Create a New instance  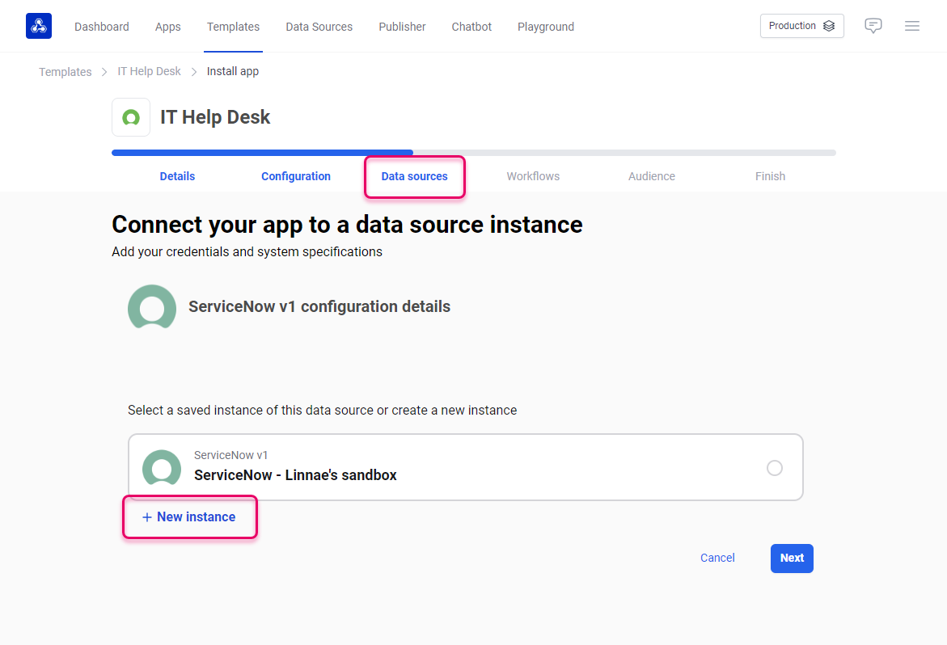[189, 517]
